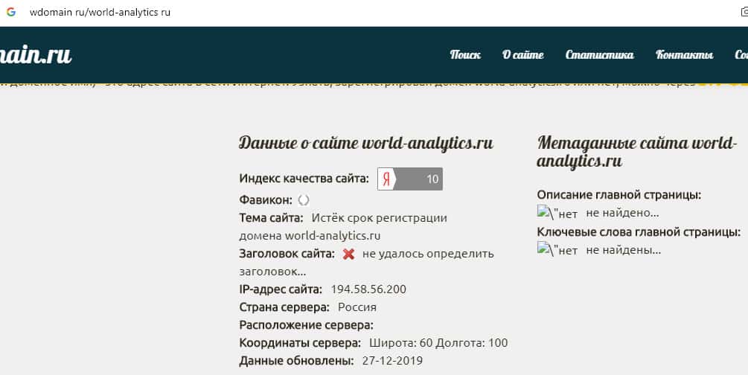Screen dimensions: 748x375
Task: Click the wdomain.ru site logo
Action: pos(35,54)
